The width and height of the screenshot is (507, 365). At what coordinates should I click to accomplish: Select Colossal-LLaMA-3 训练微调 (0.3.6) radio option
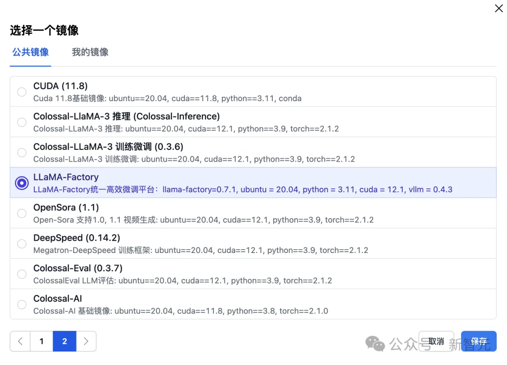click(22, 153)
